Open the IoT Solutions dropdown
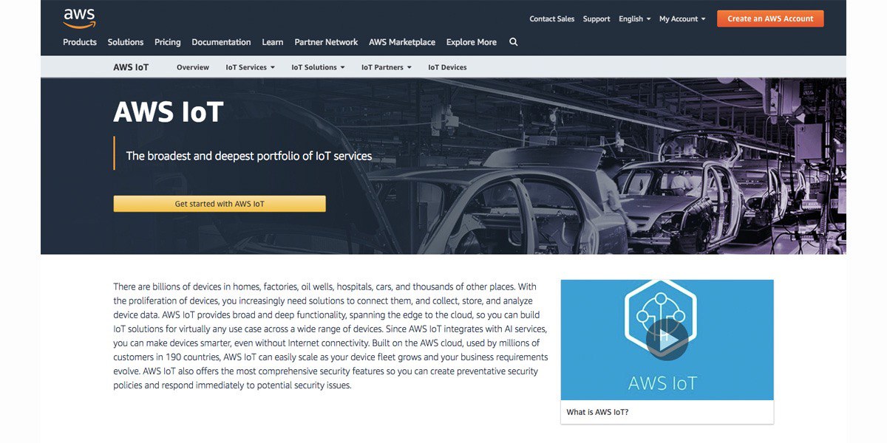Screen dimensions: 887x443 click(318, 67)
